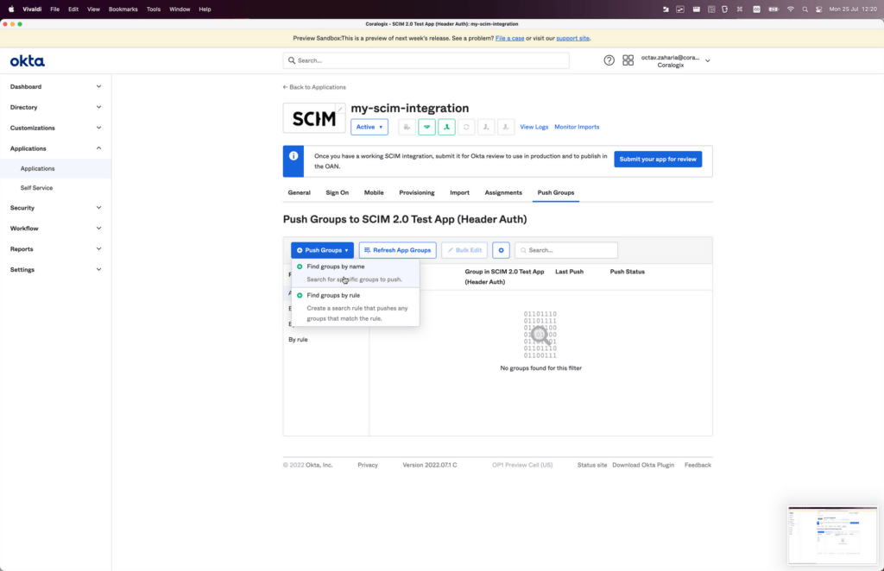Open push groups settings gear icon

pyautogui.click(x=501, y=250)
